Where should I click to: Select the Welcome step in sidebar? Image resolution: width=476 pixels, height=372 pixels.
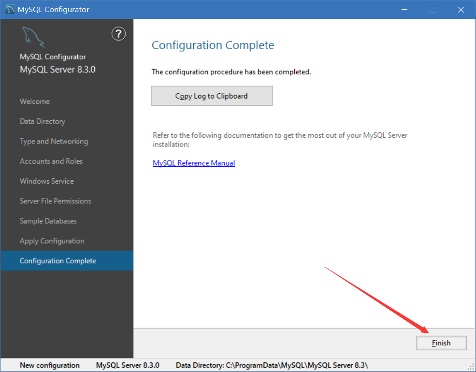tap(35, 101)
